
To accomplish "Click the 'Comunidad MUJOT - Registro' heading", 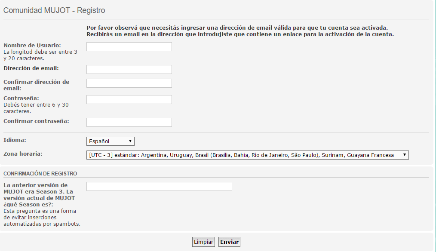I will [x=54, y=10].
